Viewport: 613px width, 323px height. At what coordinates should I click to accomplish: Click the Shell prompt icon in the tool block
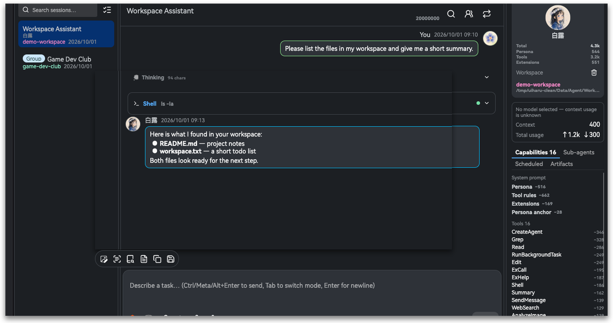point(136,103)
